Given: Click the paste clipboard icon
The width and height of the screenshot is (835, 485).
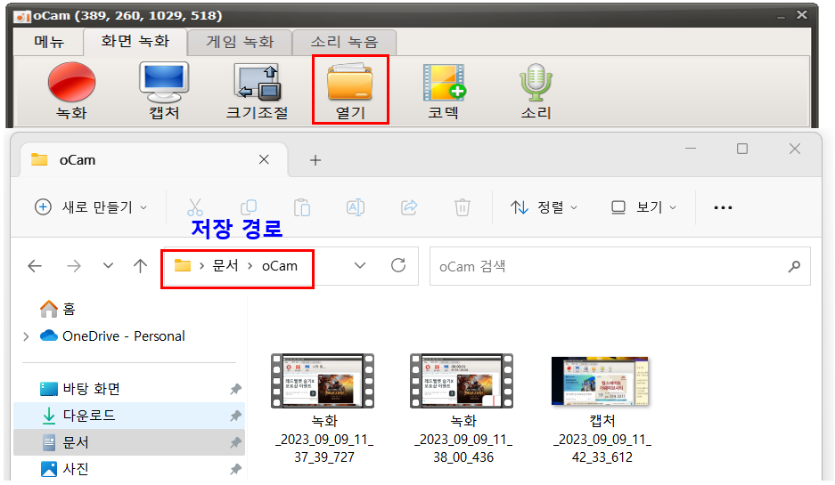Looking at the screenshot, I should point(302,206).
